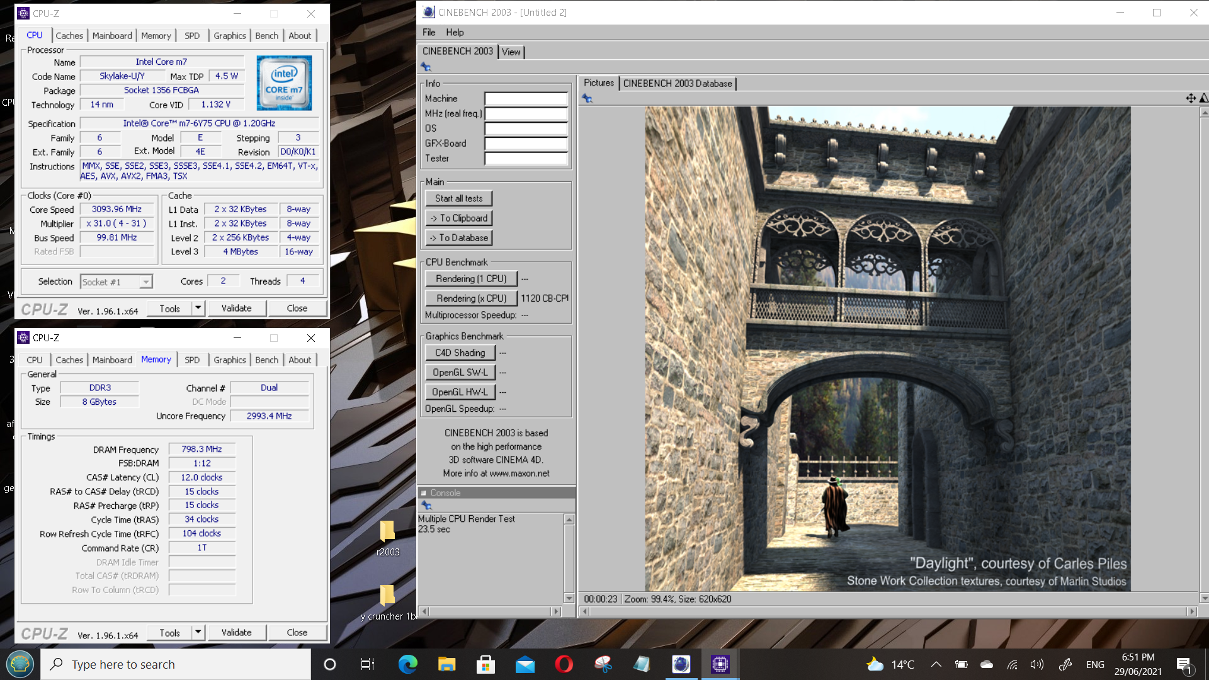
Task: Open Task View in the taskbar
Action: (368, 664)
